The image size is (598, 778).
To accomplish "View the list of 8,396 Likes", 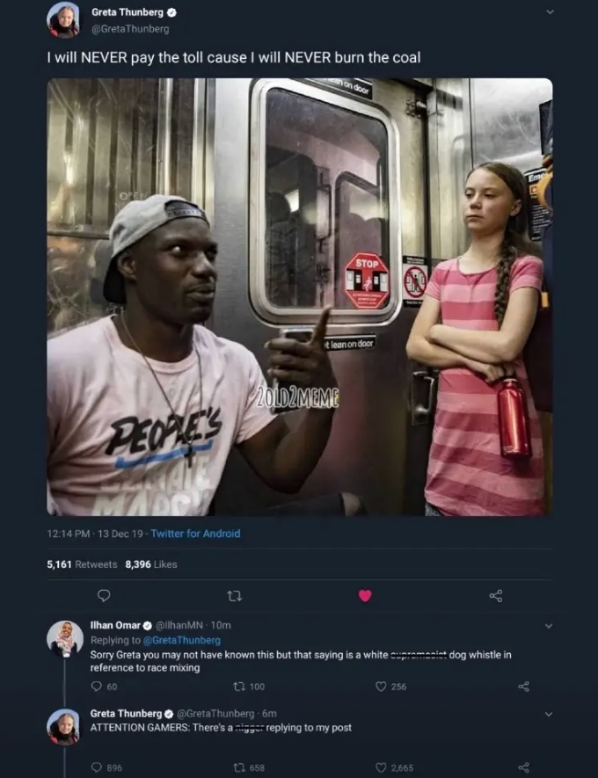I will (151, 564).
